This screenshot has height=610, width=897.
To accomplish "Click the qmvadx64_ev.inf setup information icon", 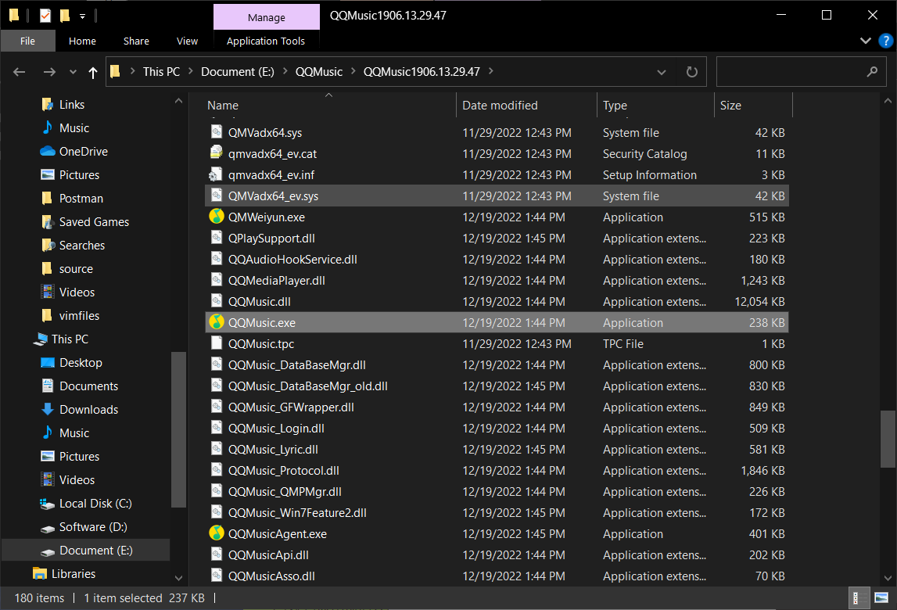I will click(217, 174).
